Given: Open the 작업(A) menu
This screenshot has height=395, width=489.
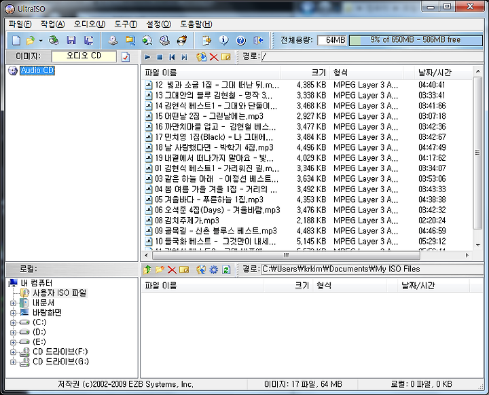Looking at the screenshot, I should pos(53,24).
